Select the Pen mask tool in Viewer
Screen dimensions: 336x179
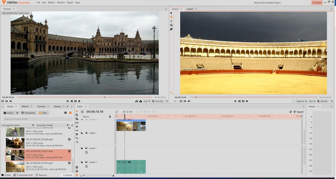click(x=171, y=29)
